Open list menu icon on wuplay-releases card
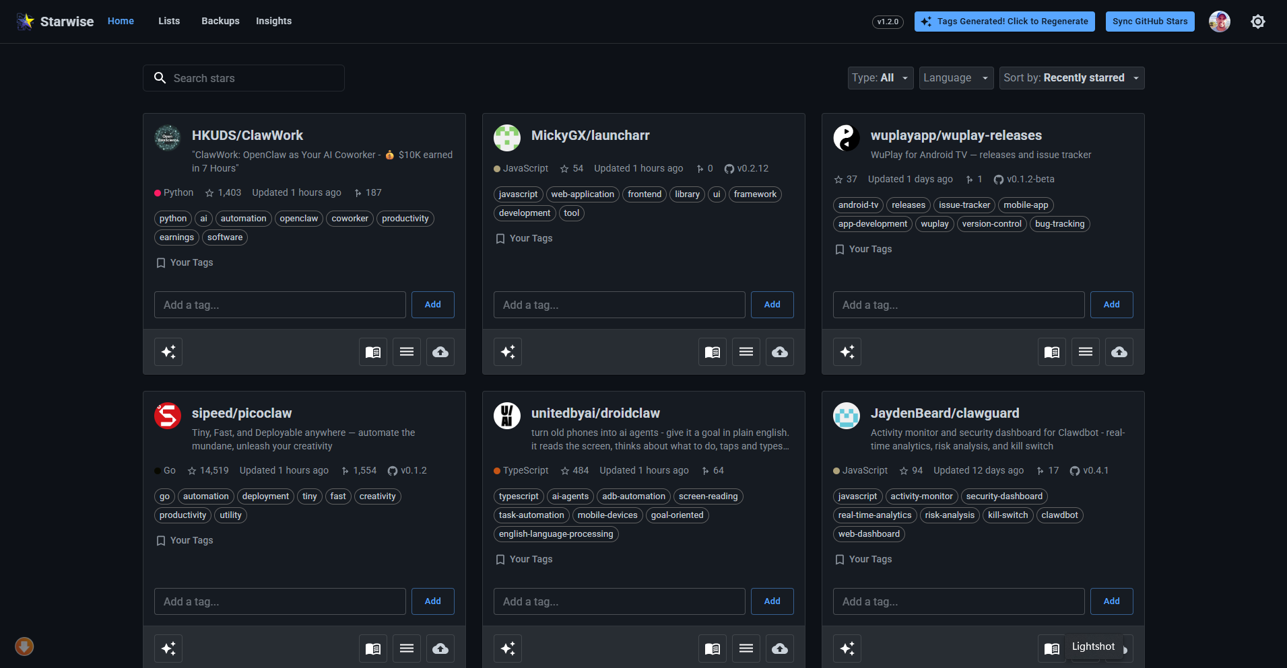This screenshot has height=668, width=1287. 1086,352
